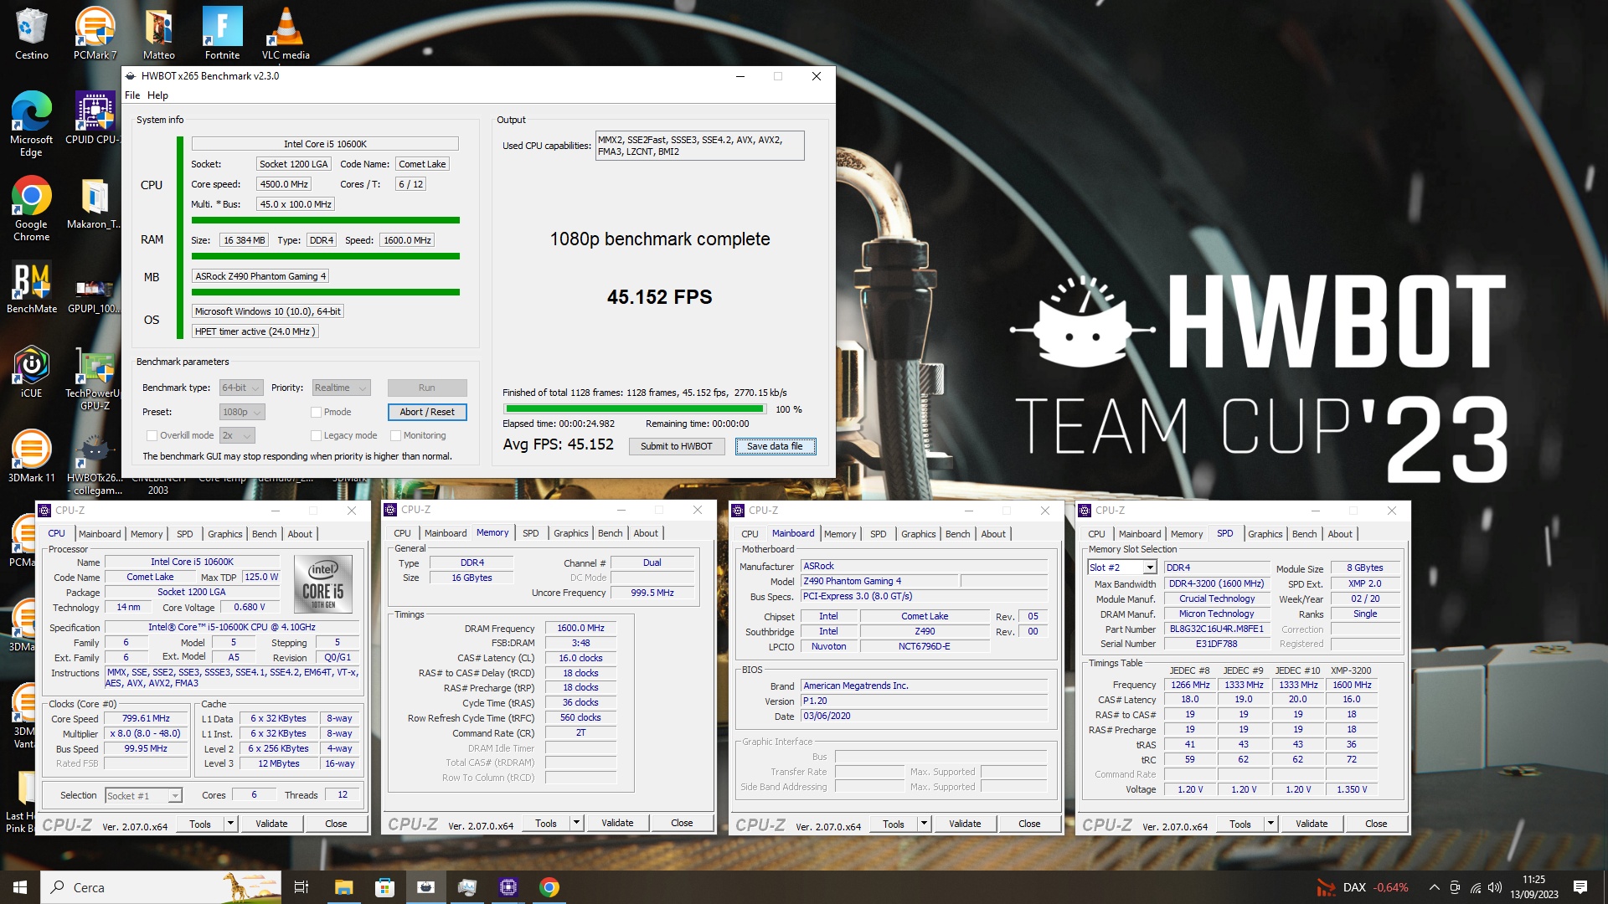Click the volume icon in system tray
This screenshot has width=1608, height=904.
(1495, 887)
